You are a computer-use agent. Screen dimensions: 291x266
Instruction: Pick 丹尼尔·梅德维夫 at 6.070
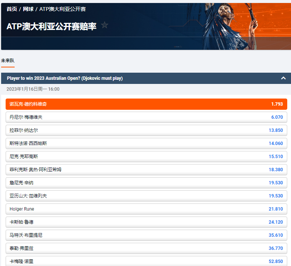[146, 117]
